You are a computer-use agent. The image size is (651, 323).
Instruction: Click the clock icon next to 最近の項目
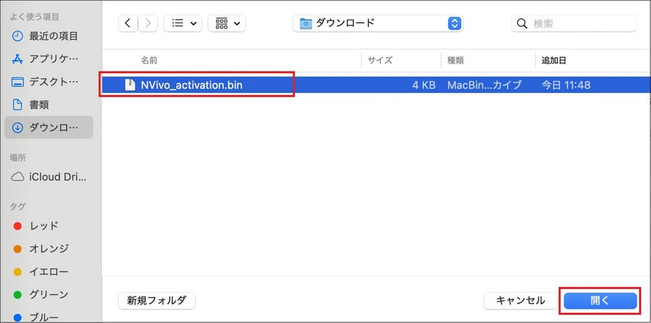coord(18,36)
